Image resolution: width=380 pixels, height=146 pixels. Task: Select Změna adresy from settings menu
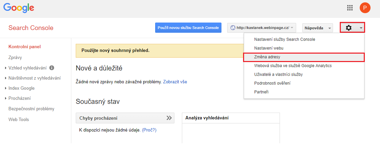click(x=267, y=57)
